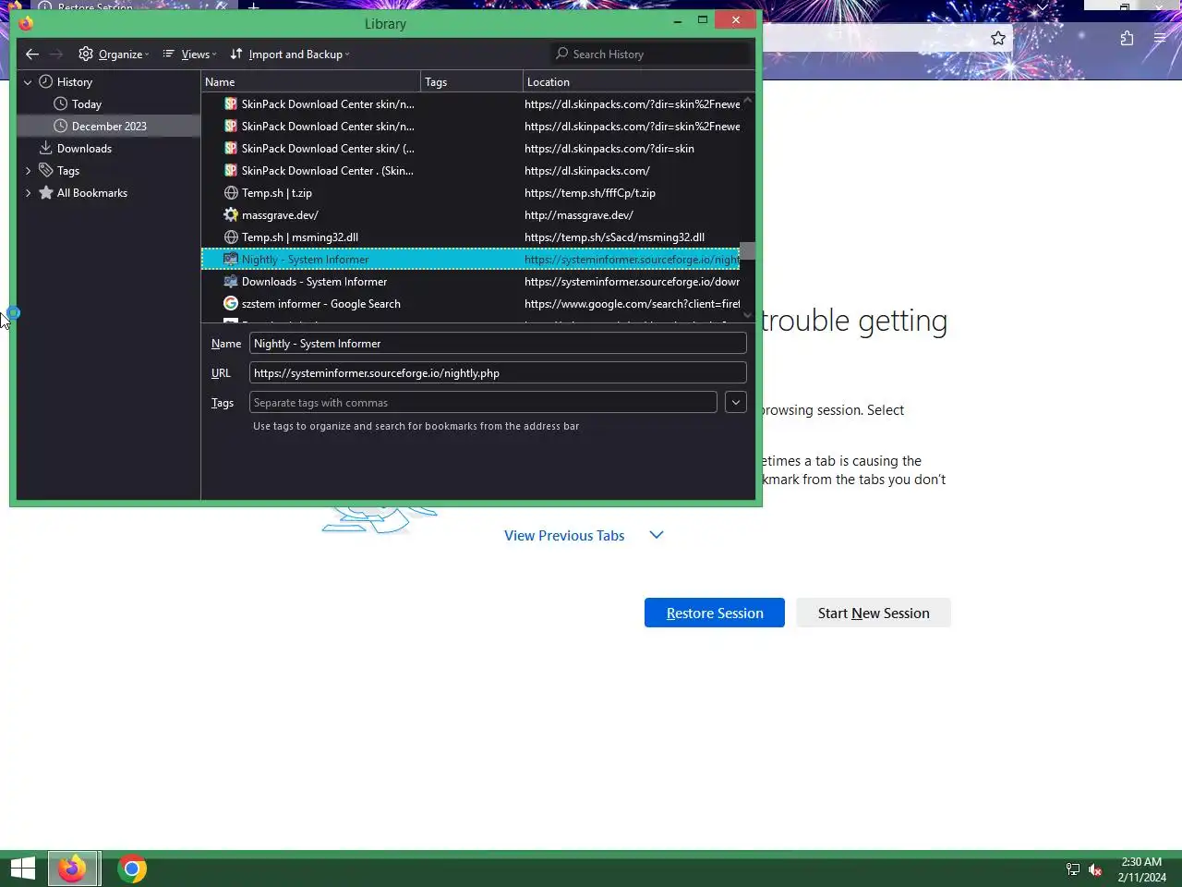Click the location https://temp.sh/fffCp/t.zip
Image resolution: width=1182 pixels, height=887 pixels.
click(x=590, y=193)
